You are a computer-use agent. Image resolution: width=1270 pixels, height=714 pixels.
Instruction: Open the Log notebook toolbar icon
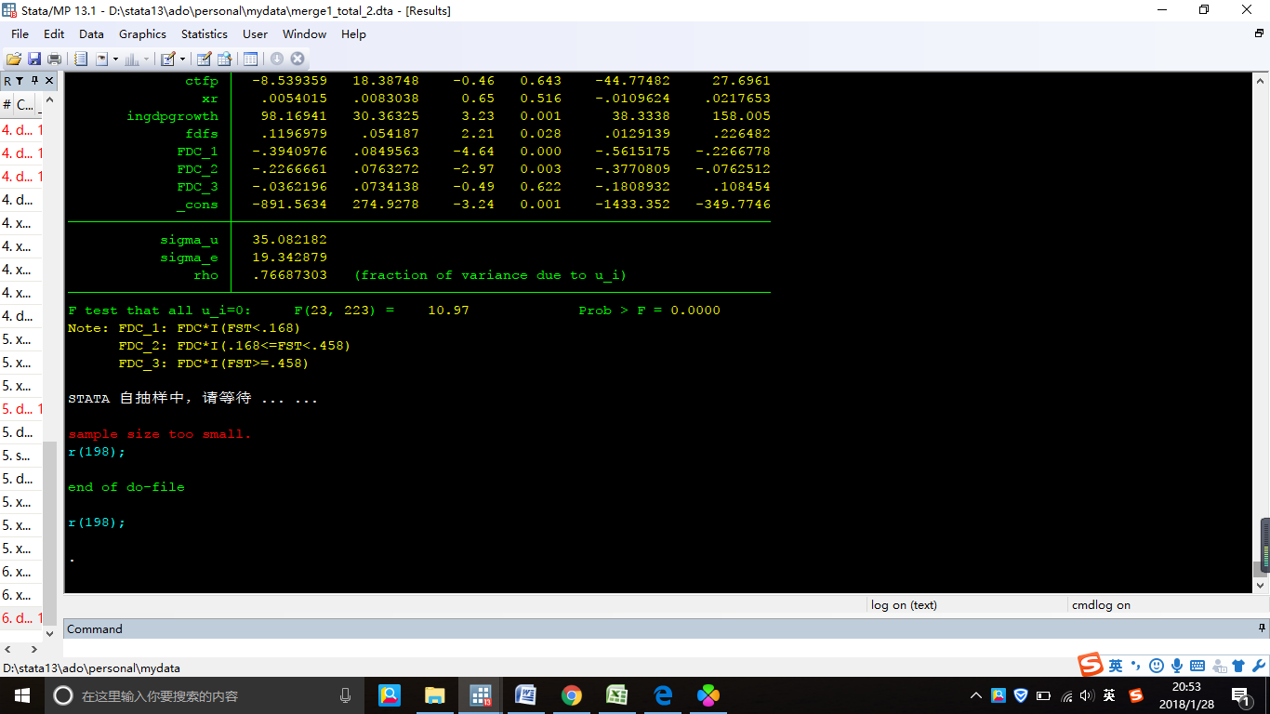(x=81, y=59)
